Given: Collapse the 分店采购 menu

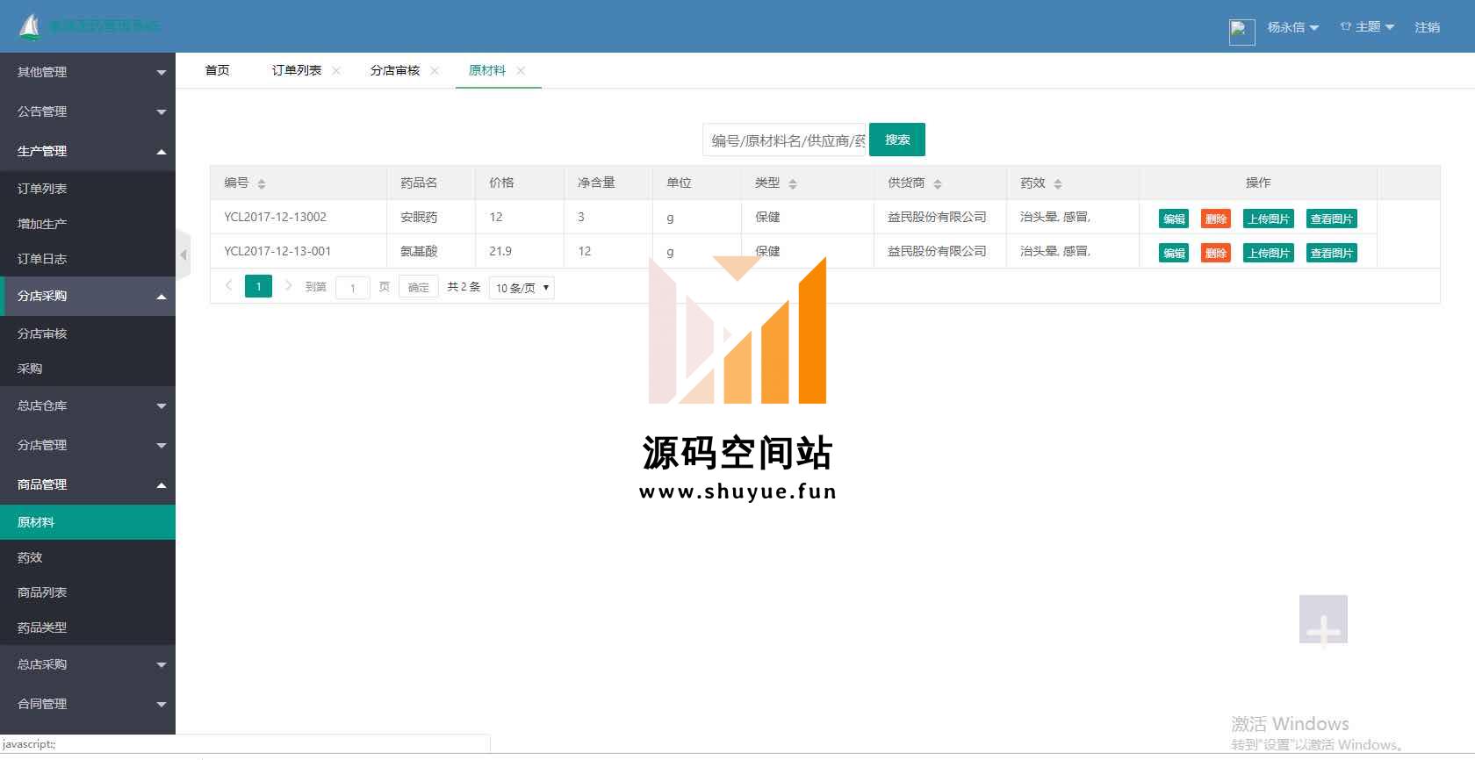Looking at the screenshot, I should pyautogui.click(x=88, y=296).
